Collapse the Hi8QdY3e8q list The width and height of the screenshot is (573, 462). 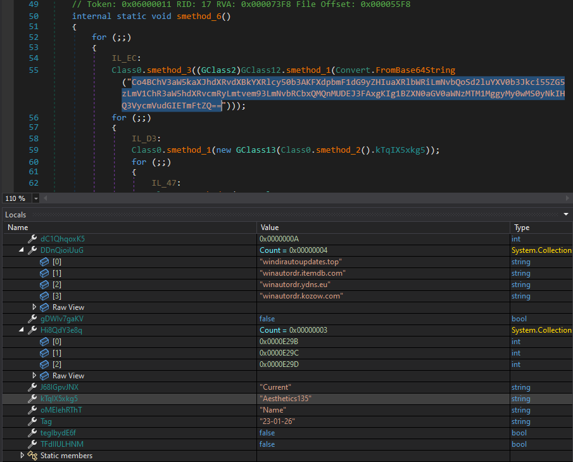21,330
